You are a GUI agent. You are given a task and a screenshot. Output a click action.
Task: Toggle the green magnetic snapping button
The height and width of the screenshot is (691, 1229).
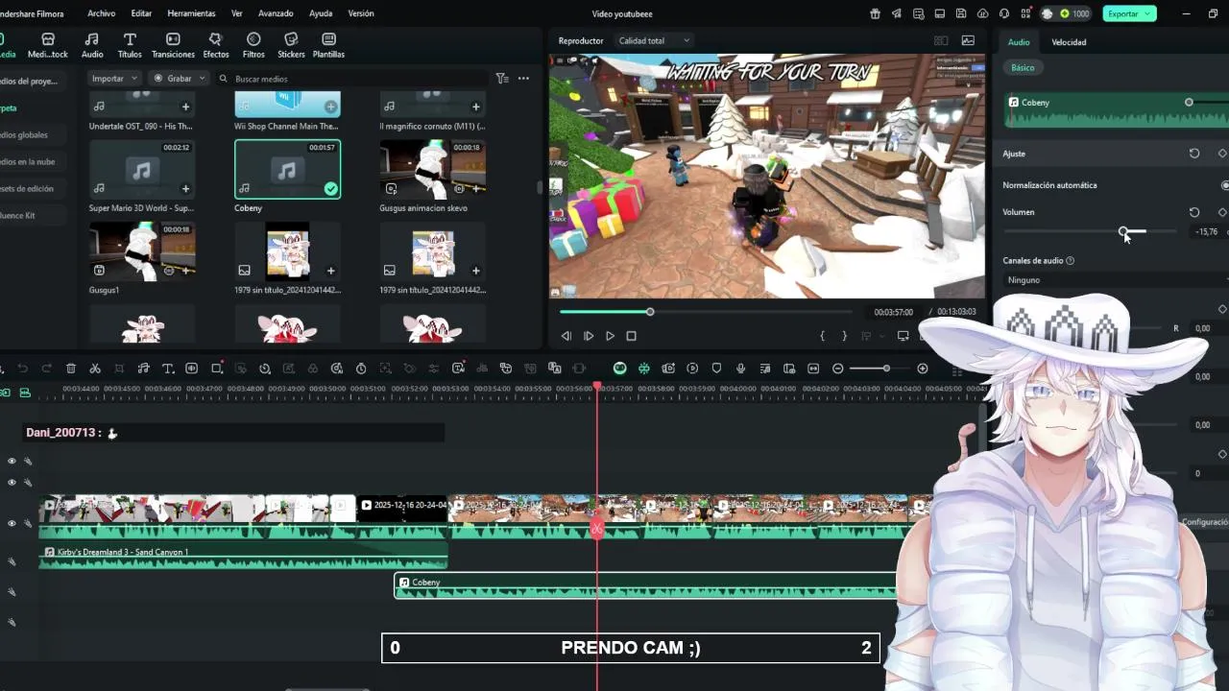click(x=643, y=369)
